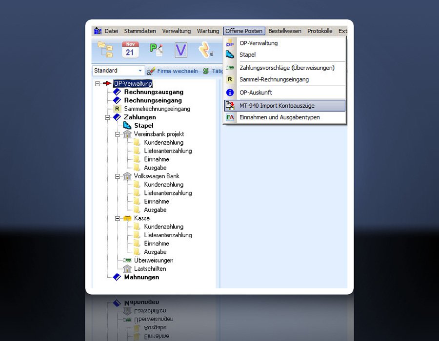Select Überweisungen in the tree
439x341 pixels.
coord(154,260)
